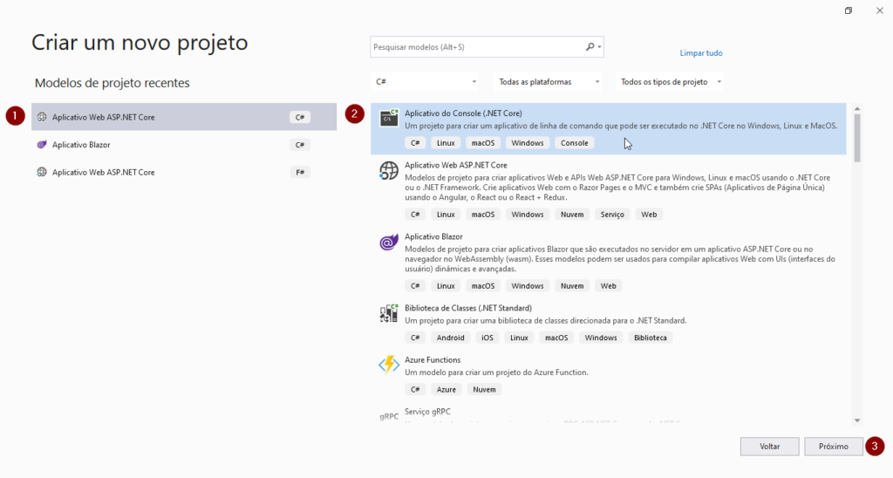Click the recent Aplicativo Blazor icon
This screenshot has width=893, height=478.
coord(42,145)
